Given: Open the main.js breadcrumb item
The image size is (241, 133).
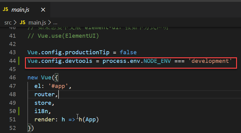Looking at the screenshot, I should (x=37, y=23).
